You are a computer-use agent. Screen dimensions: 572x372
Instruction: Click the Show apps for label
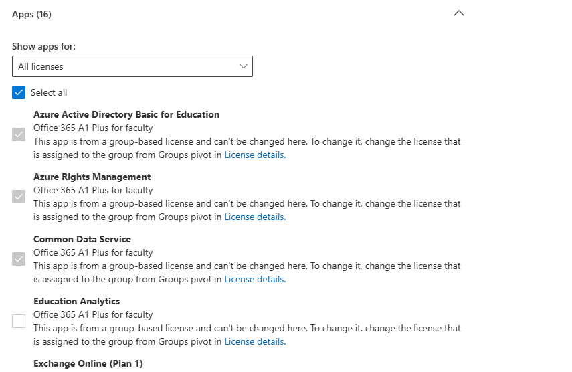pos(43,47)
